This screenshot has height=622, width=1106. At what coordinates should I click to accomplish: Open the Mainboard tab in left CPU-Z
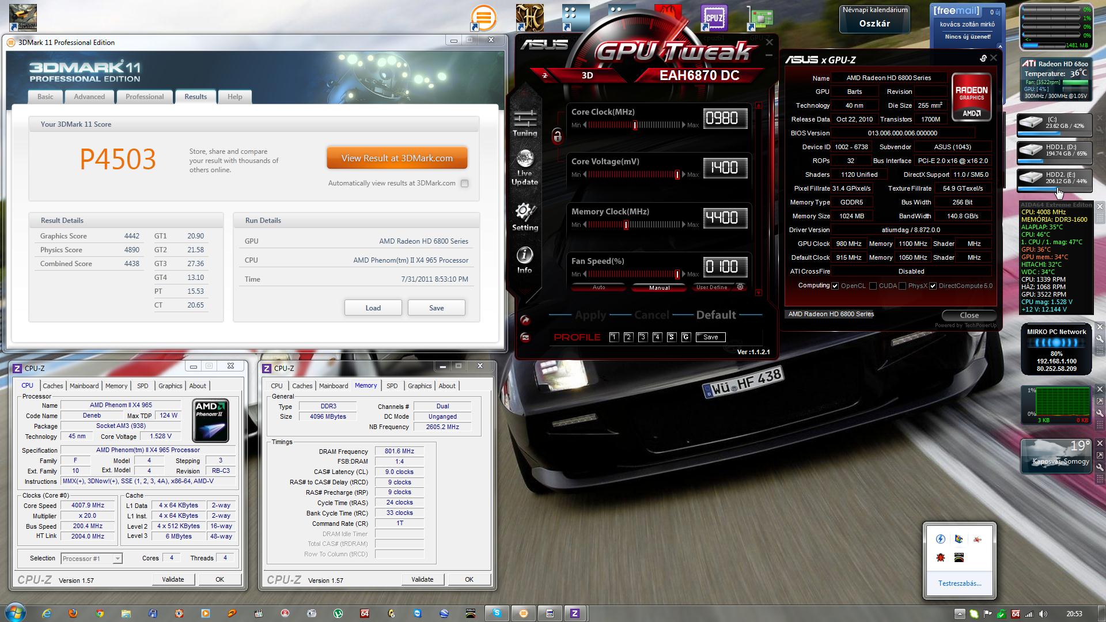pos(84,386)
